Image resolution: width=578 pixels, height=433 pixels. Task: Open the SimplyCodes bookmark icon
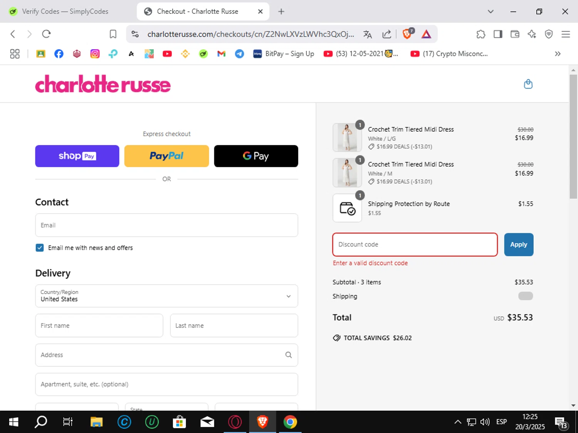(203, 54)
